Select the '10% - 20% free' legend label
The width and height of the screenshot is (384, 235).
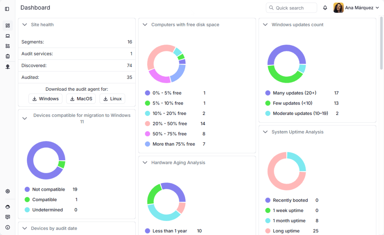[x=169, y=113]
